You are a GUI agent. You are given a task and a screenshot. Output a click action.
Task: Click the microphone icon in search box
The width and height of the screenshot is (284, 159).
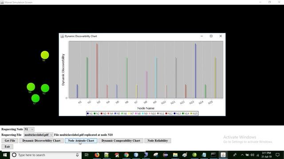tap(77, 155)
